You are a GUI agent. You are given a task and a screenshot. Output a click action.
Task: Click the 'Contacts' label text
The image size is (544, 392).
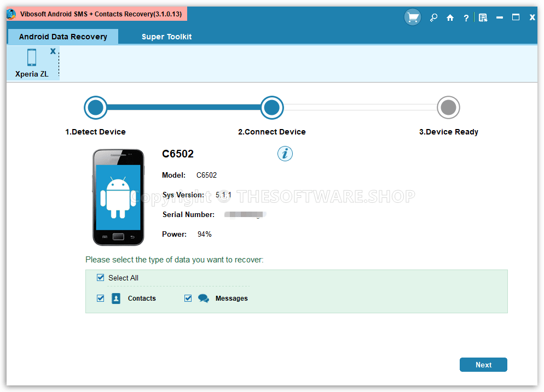click(x=142, y=298)
